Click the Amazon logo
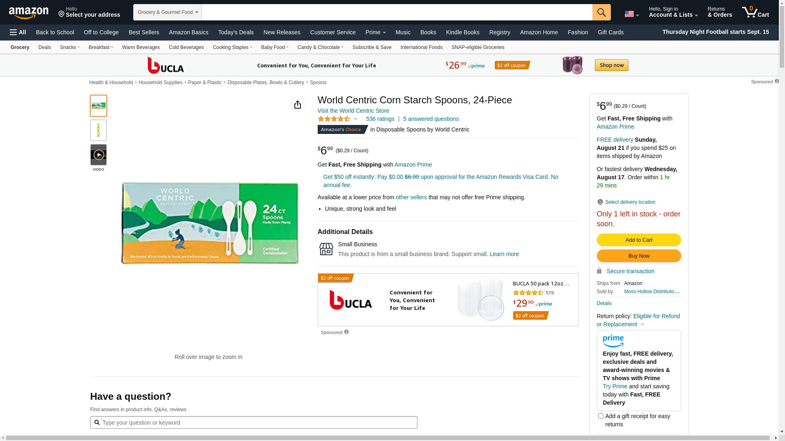785x441 pixels. (x=29, y=13)
